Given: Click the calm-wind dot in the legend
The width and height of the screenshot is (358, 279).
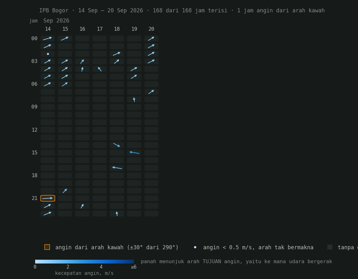Looking at the screenshot, I should pyautogui.click(x=195, y=247).
